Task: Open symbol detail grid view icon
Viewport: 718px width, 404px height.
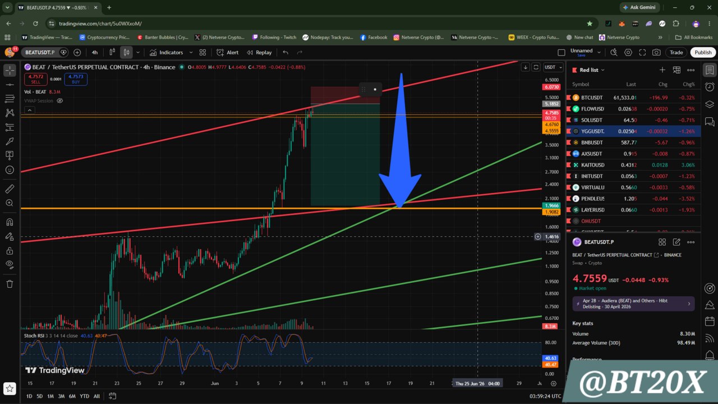Action: (662, 242)
